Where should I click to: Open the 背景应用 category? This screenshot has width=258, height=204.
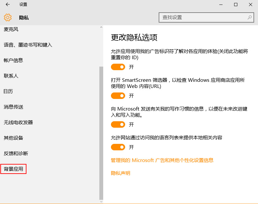(13, 169)
